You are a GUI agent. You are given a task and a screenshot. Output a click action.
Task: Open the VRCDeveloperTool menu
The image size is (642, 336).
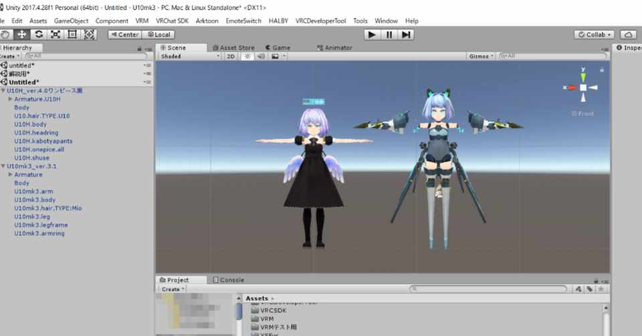[x=320, y=21]
